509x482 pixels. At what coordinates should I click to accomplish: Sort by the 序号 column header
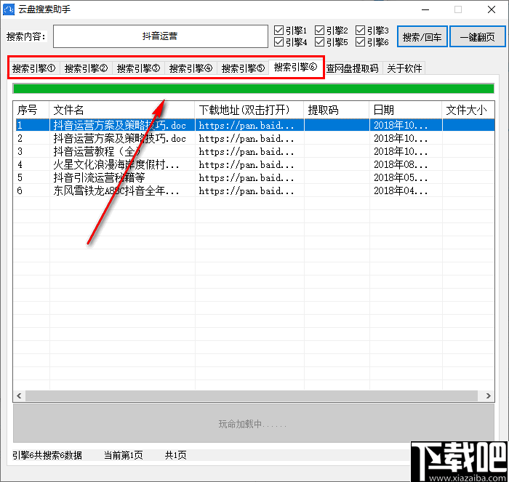(x=31, y=110)
